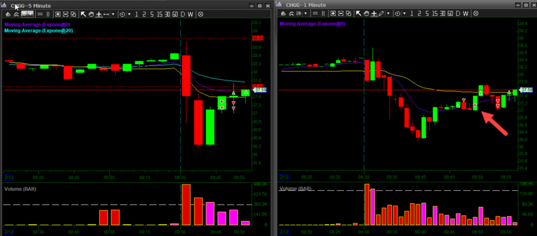Click the clock time-period icon in 1 Minute chart
537x236 pixels.
click(x=398, y=13)
